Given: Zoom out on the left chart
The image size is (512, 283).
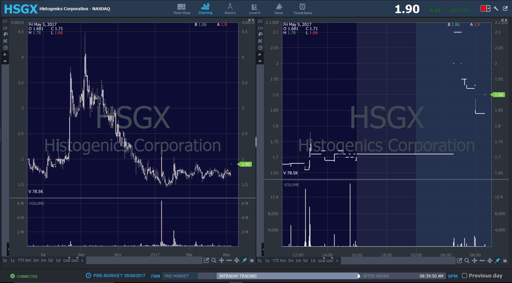Looking at the screenshot, I should pyautogui.click(x=229, y=260).
